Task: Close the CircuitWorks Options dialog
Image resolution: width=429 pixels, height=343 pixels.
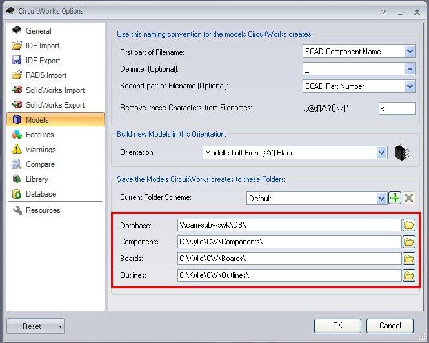Action: [417, 12]
